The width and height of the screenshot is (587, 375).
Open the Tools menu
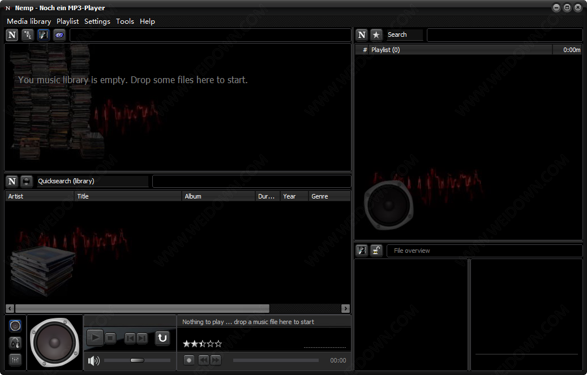[125, 21]
